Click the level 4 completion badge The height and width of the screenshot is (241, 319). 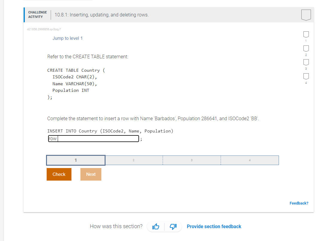point(306,76)
